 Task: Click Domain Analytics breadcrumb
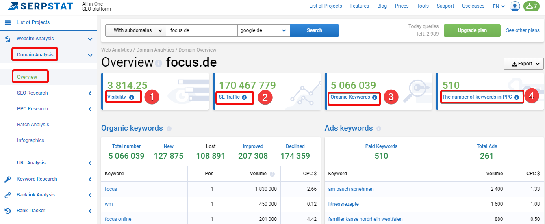click(x=155, y=50)
